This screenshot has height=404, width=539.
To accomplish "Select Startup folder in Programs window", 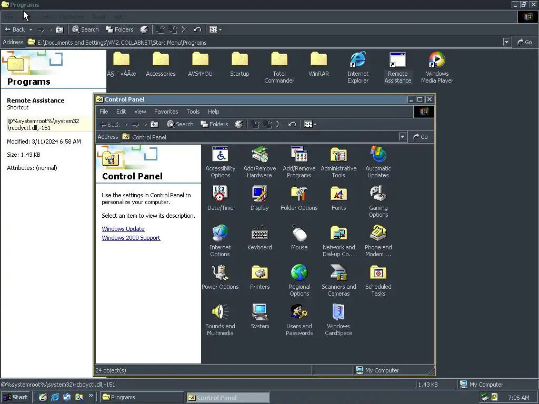I will click(239, 64).
